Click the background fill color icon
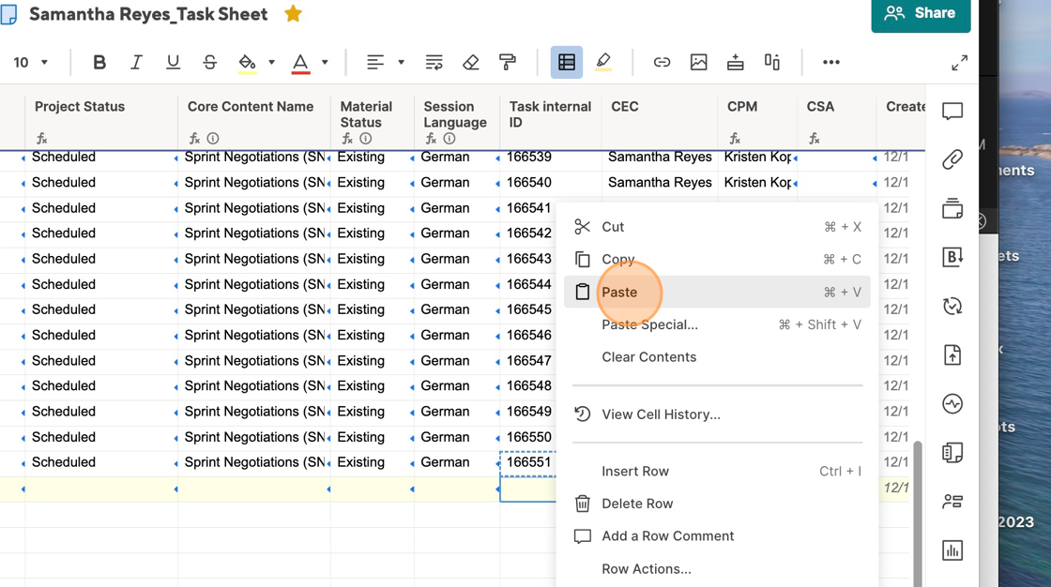This screenshot has height=587, width=1051. [x=248, y=62]
